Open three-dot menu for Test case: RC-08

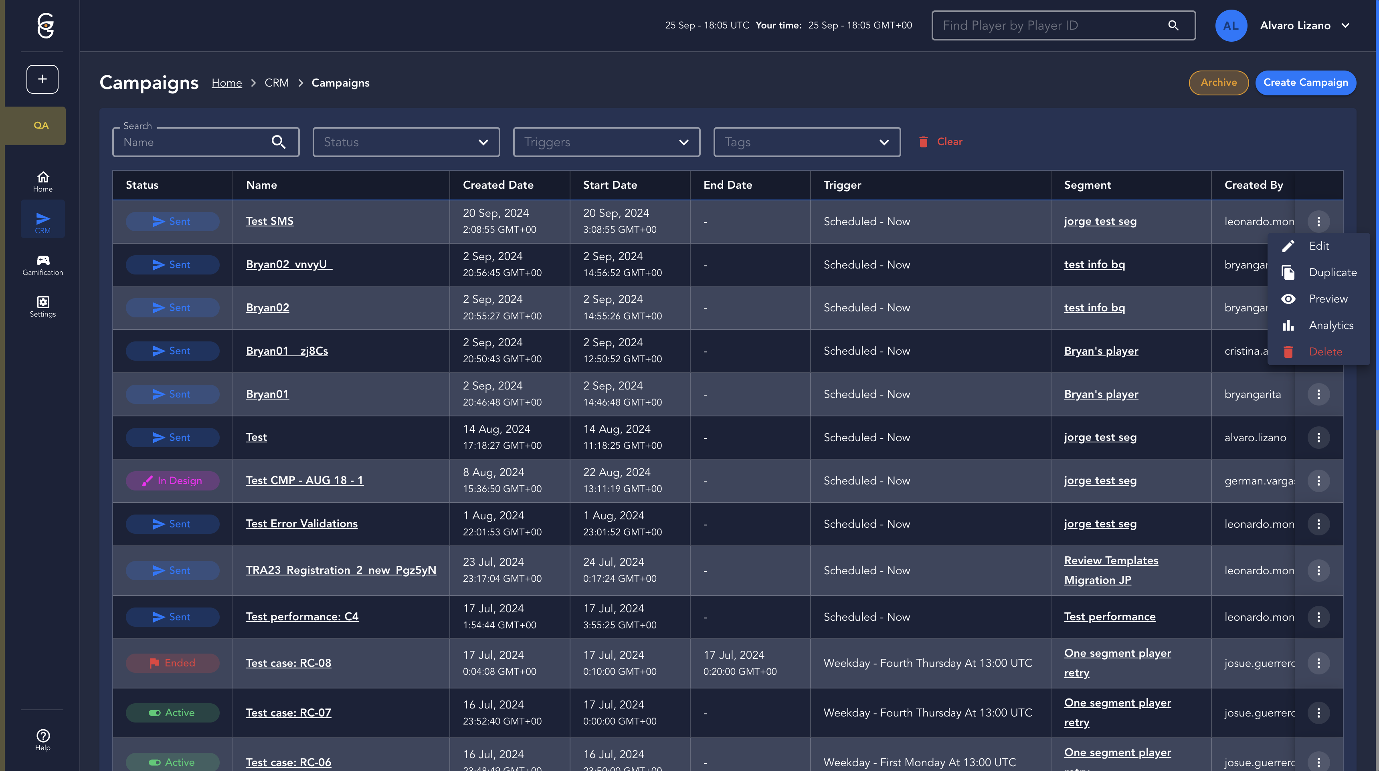tap(1318, 664)
